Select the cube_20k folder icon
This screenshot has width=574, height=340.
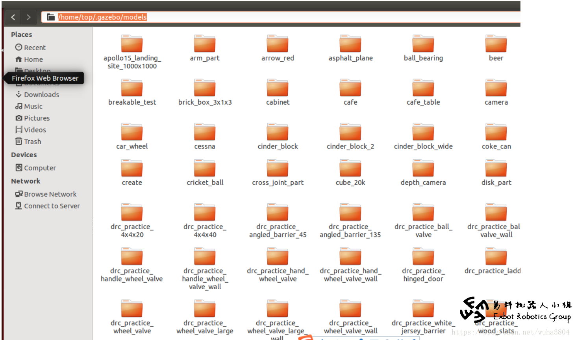[x=350, y=168]
